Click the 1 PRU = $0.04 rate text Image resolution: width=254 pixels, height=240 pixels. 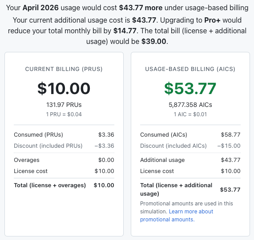coord(64,114)
